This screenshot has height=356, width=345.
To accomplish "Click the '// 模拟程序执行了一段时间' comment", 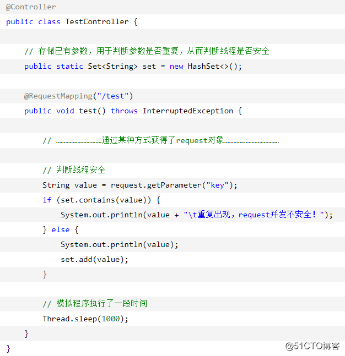I will [95, 304].
